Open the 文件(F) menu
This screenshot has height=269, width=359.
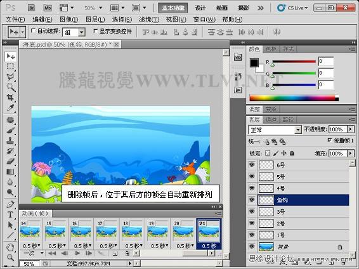[x=15, y=20]
